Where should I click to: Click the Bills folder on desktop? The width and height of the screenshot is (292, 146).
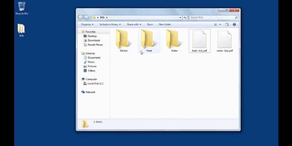22,30
